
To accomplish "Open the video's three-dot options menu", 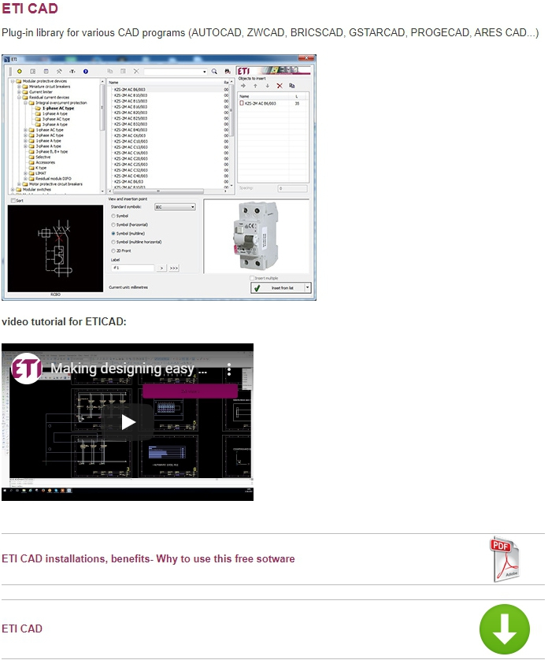I will [239, 369].
